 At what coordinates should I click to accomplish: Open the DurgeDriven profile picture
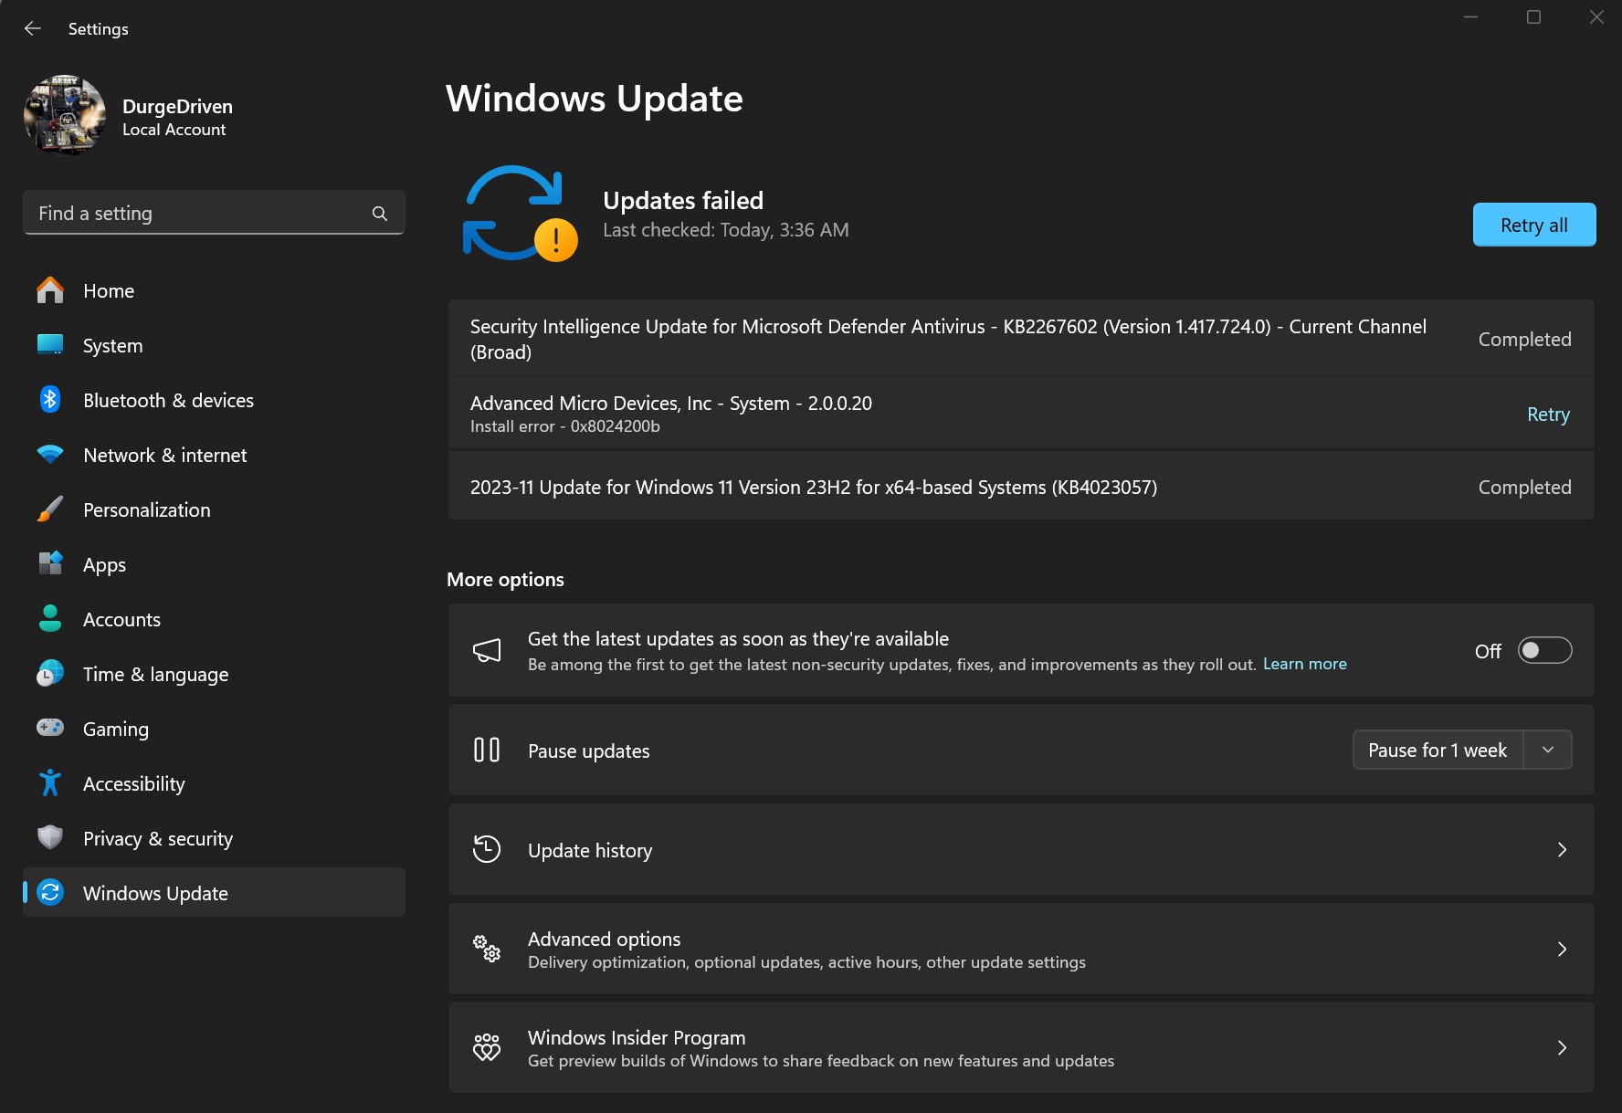[x=65, y=116]
